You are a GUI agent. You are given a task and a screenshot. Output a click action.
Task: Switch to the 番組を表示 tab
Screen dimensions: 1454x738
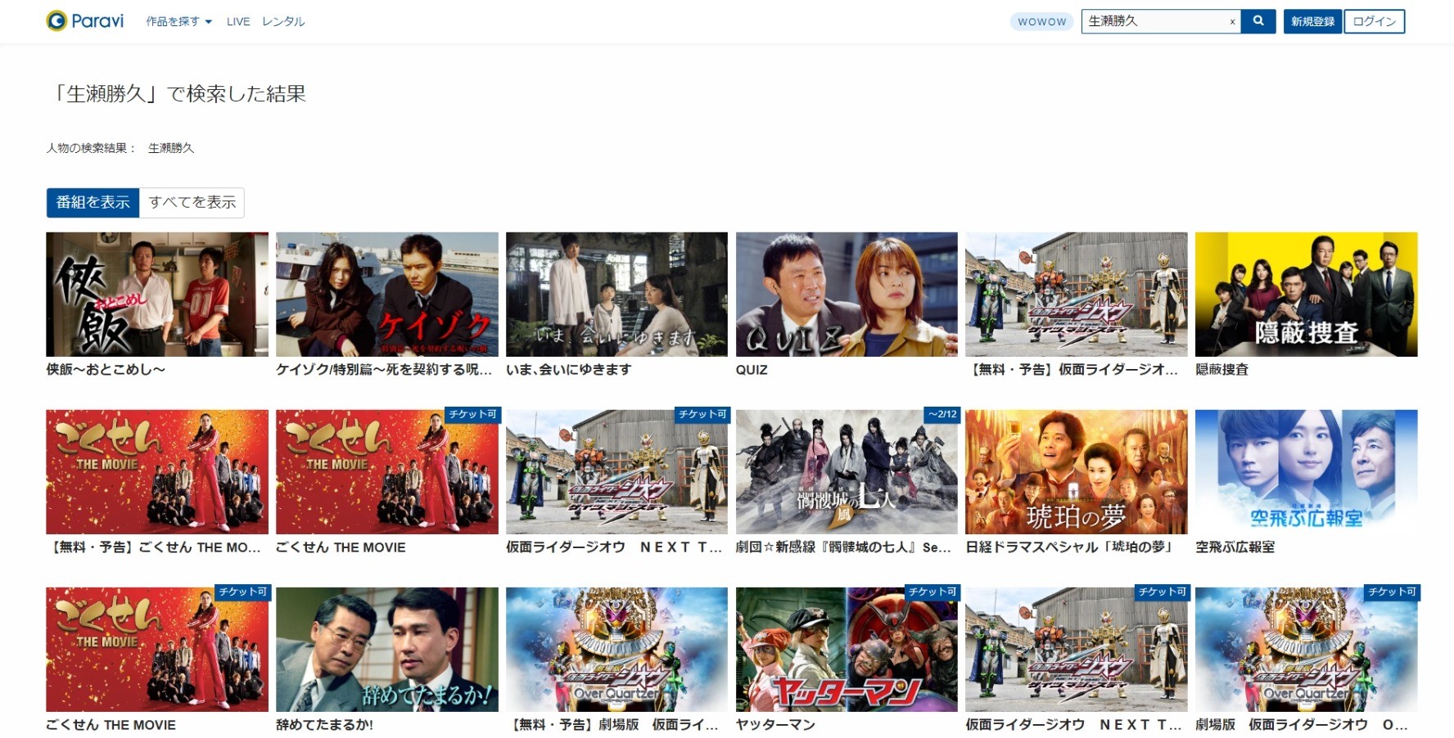coord(93,202)
